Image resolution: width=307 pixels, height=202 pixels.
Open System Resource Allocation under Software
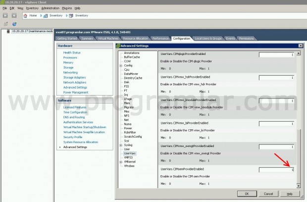click(81, 142)
